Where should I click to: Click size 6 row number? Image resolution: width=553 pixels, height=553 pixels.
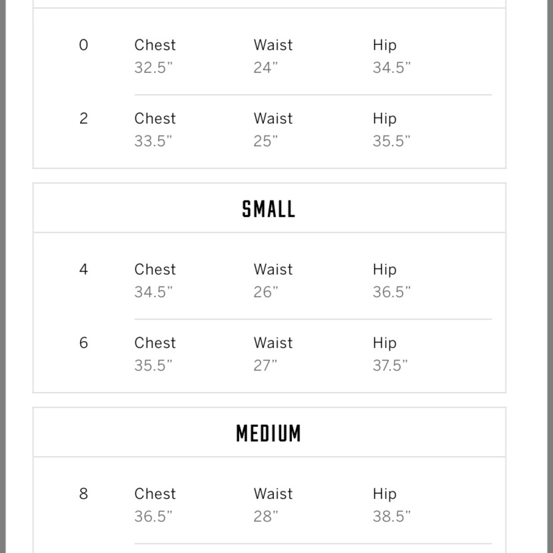[x=84, y=343]
